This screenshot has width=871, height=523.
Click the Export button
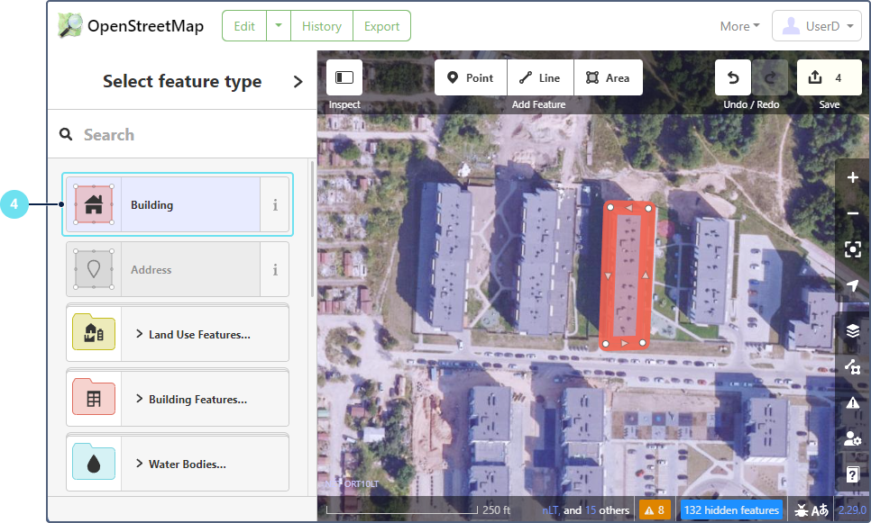coord(381,26)
